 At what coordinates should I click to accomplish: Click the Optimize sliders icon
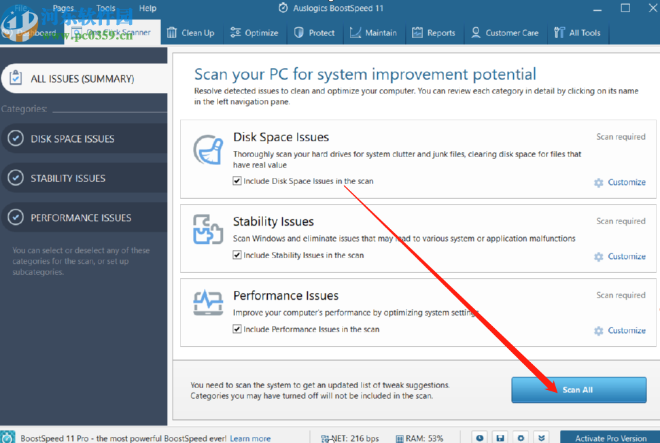click(x=235, y=33)
